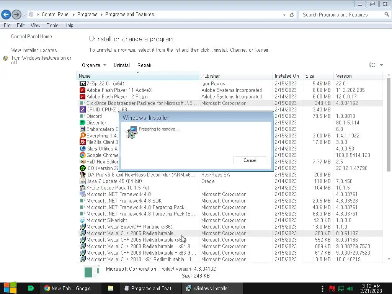Click the Adobe Flash Player 12 Plugin icon

[83, 96]
